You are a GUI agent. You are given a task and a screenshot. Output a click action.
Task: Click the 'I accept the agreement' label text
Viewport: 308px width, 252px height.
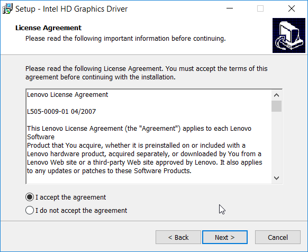[x=71, y=197]
